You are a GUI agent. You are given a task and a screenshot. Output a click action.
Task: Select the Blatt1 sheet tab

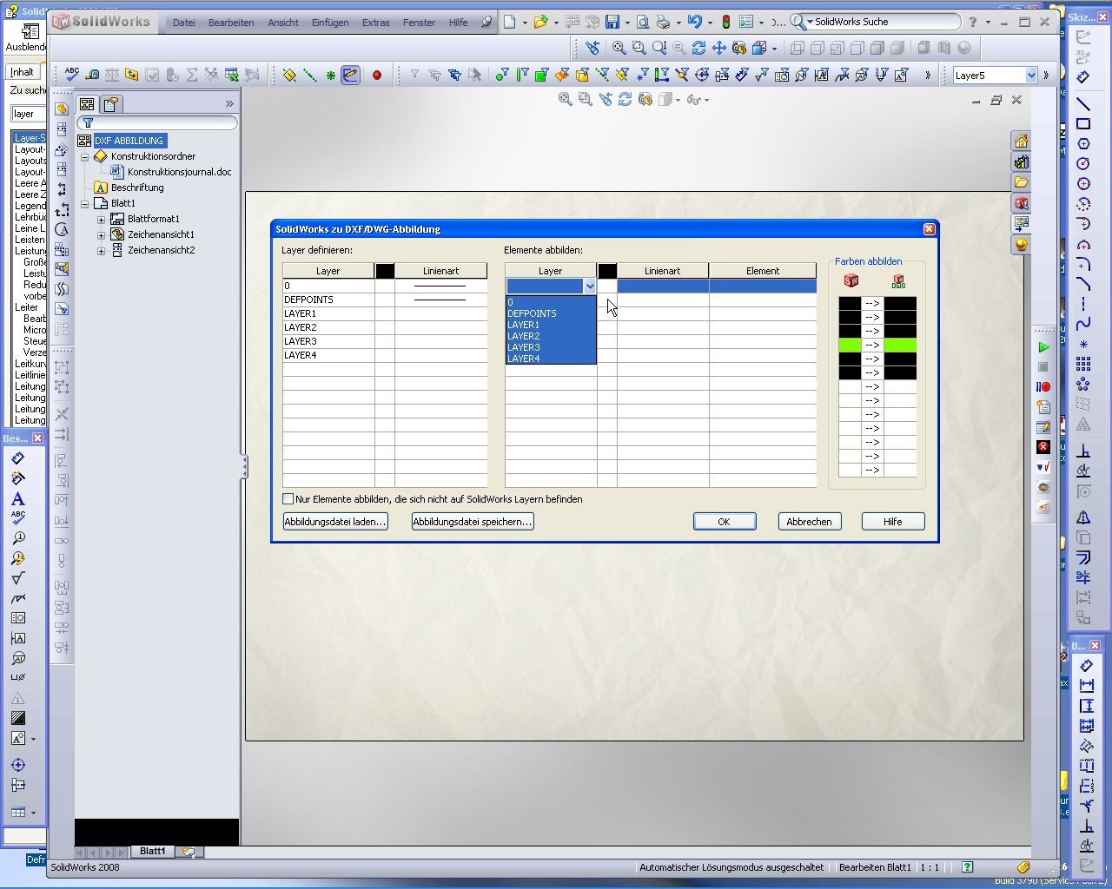coord(153,852)
